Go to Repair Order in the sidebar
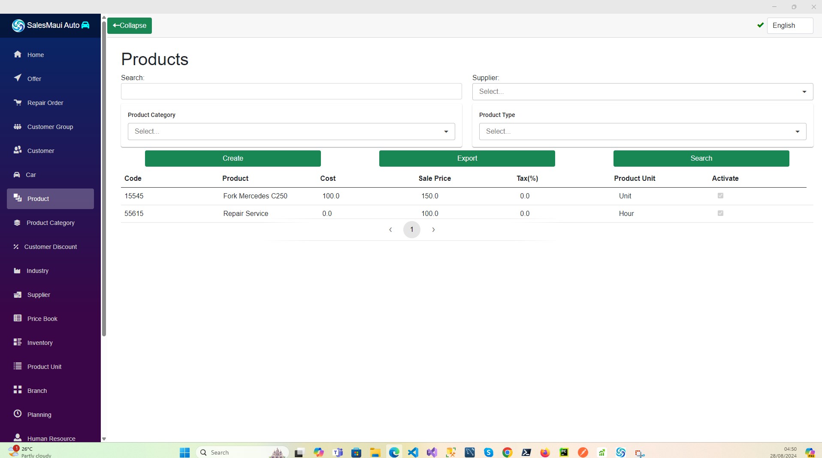 [x=50, y=103]
